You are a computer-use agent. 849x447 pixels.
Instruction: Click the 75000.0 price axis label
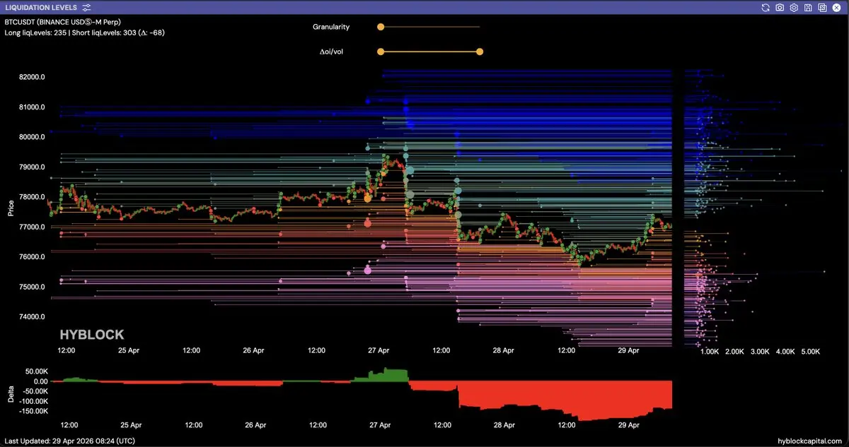(32, 287)
